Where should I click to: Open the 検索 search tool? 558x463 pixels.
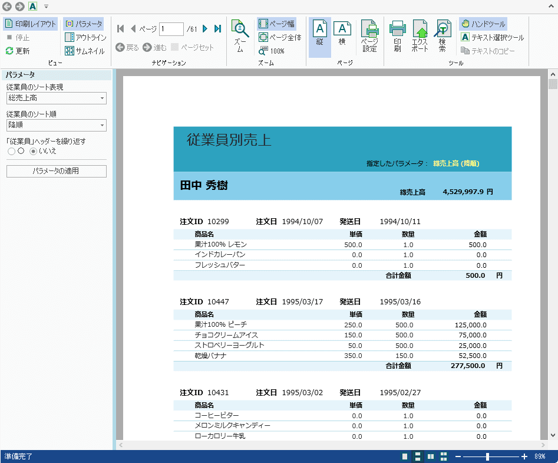443,37
